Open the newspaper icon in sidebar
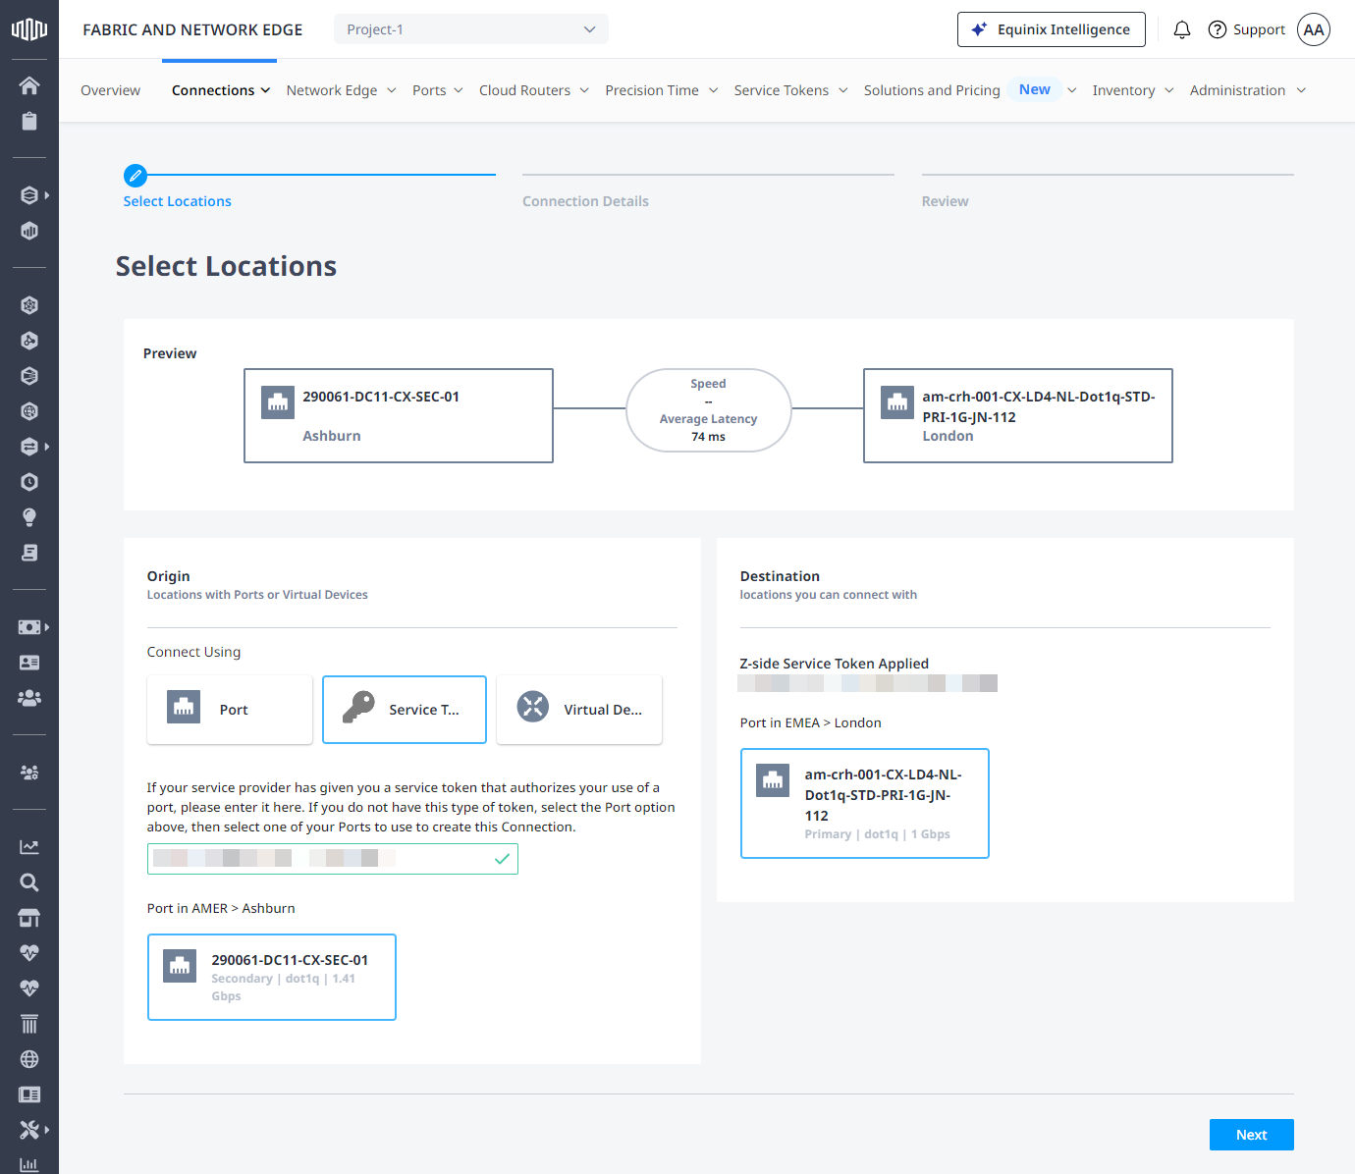Viewport: 1355px width, 1174px height. [29, 1094]
